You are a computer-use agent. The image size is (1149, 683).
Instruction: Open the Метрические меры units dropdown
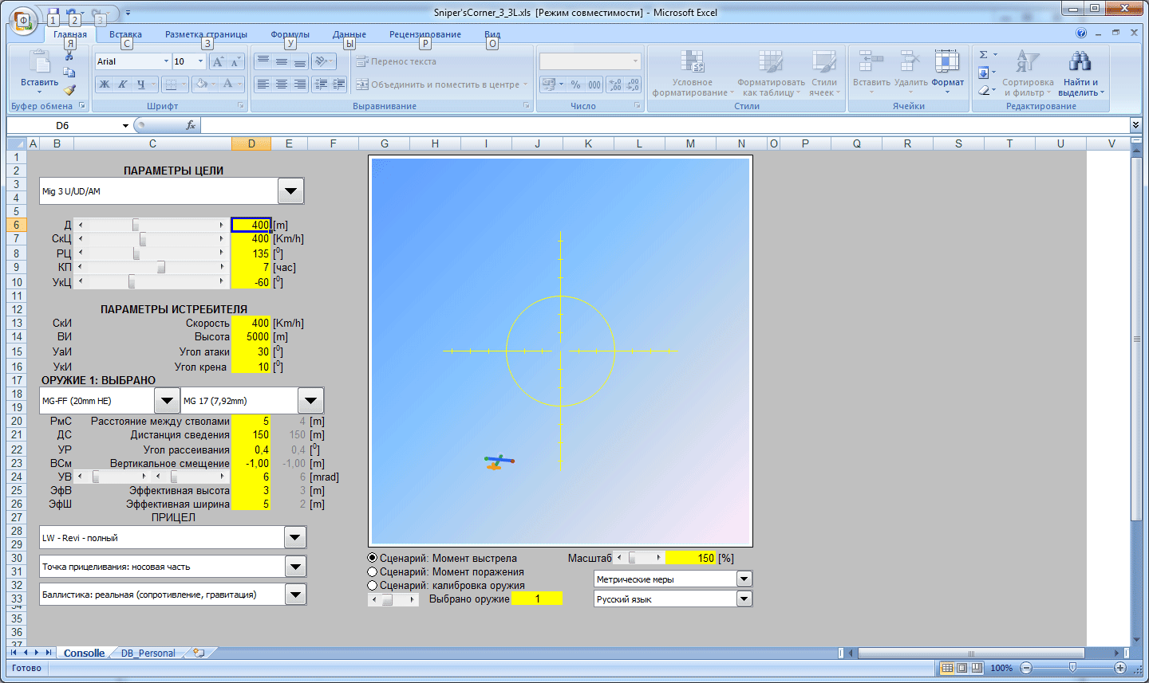click(x=744, y=579)
